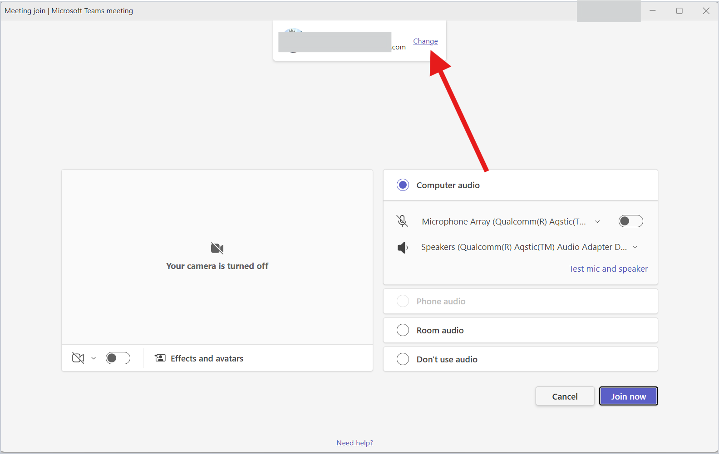This screenshot has height=454, width=719.
Task: Click the Change account link
Action: 425,41
